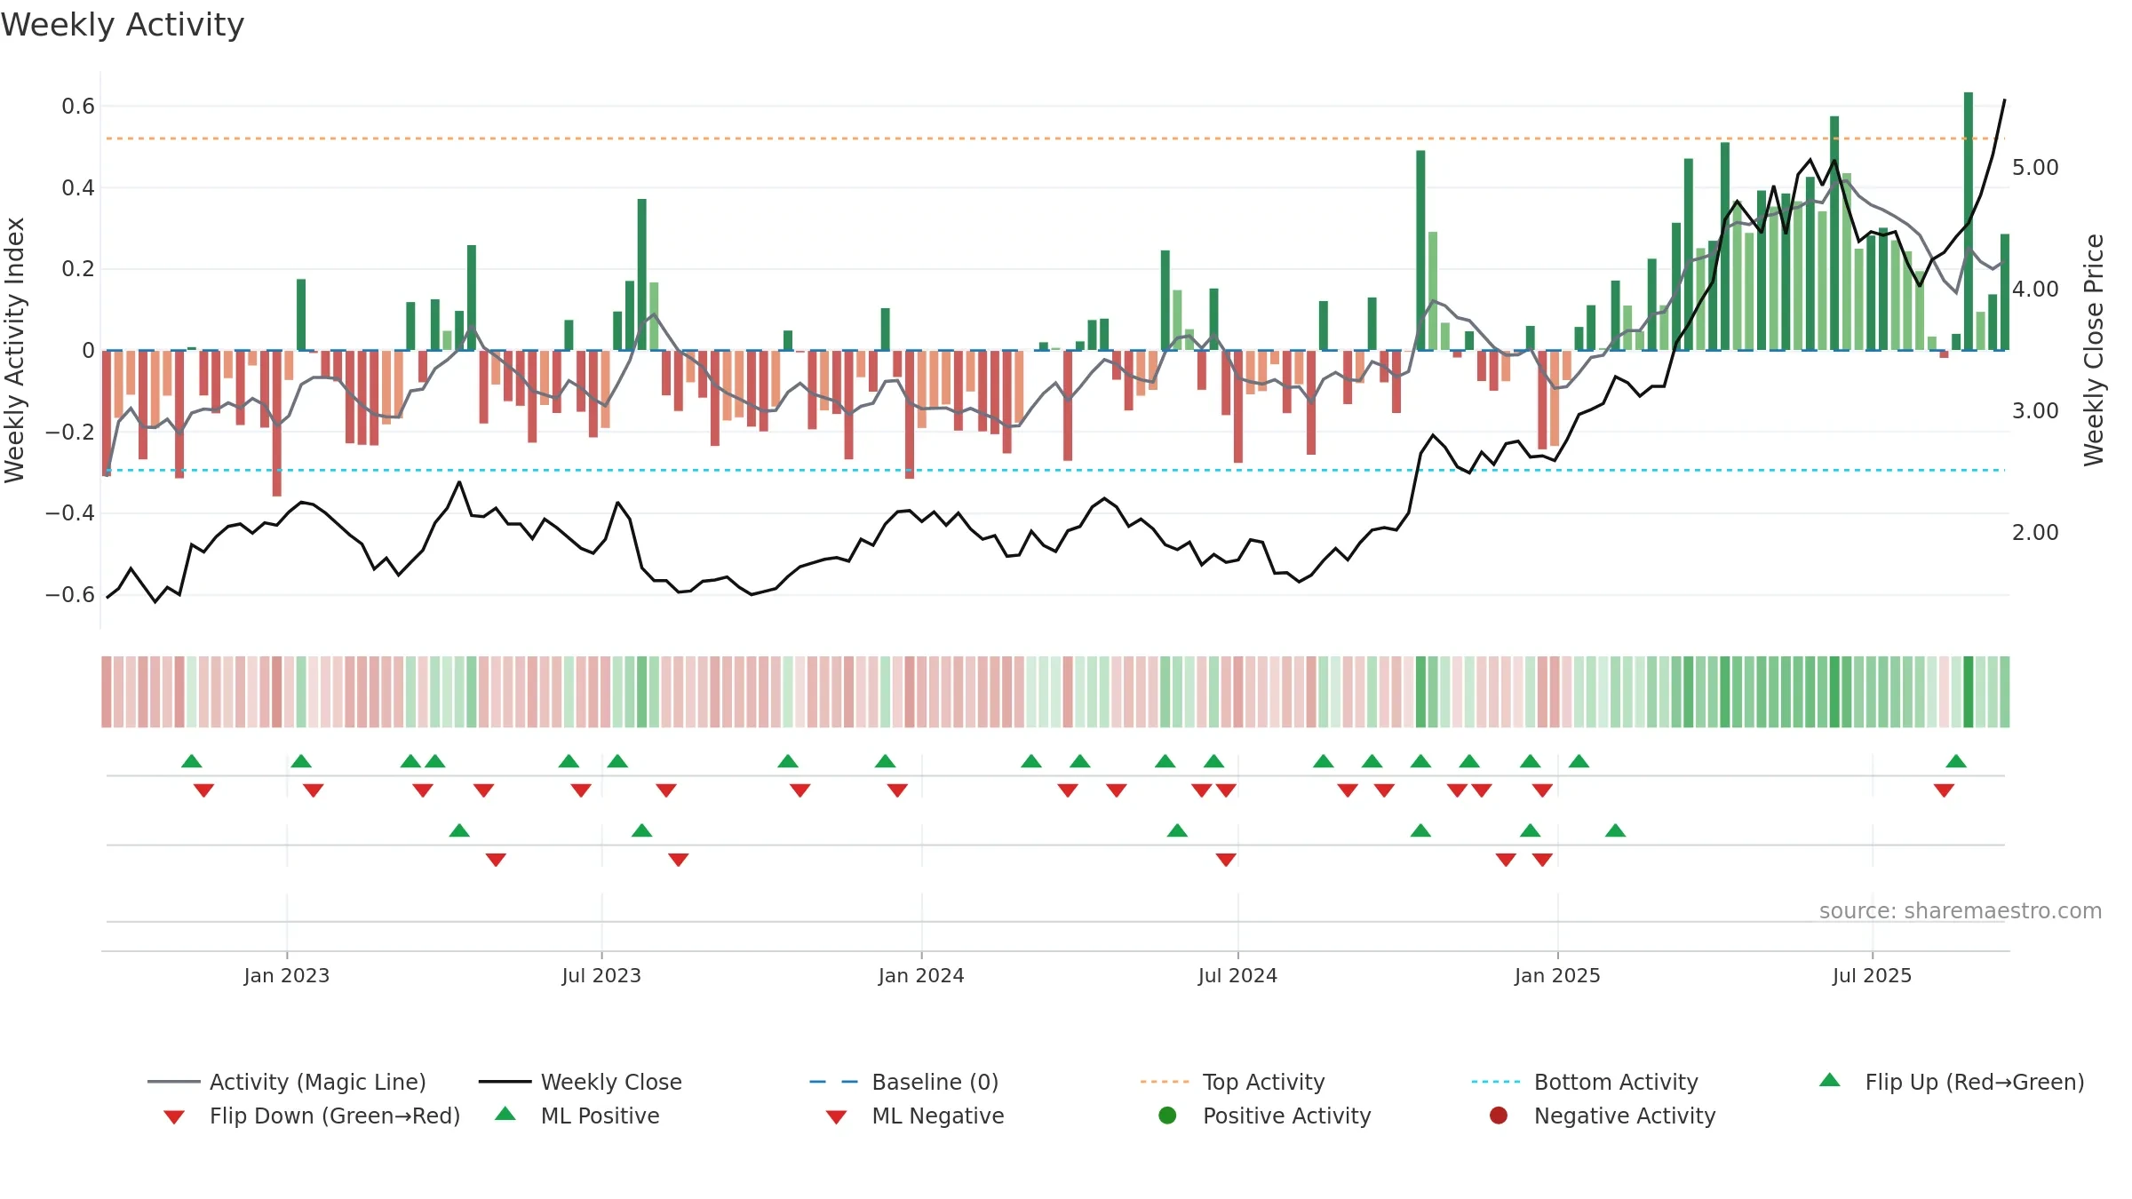Click the Positive Activity green circle icon
The image size is (2132, 1199).
[x=1168, y=1116]
